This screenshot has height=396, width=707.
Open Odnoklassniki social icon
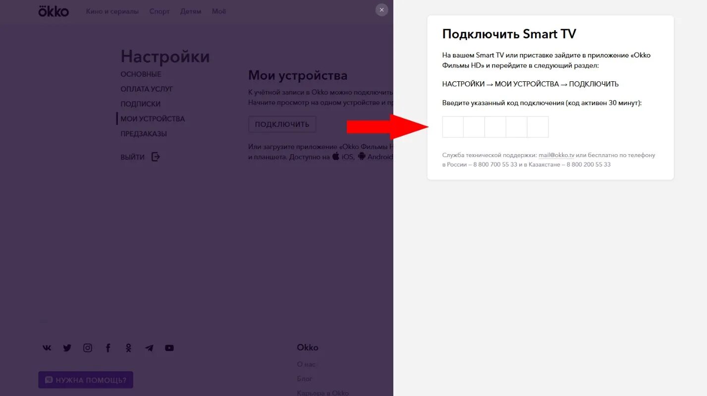tap(128, 348)
